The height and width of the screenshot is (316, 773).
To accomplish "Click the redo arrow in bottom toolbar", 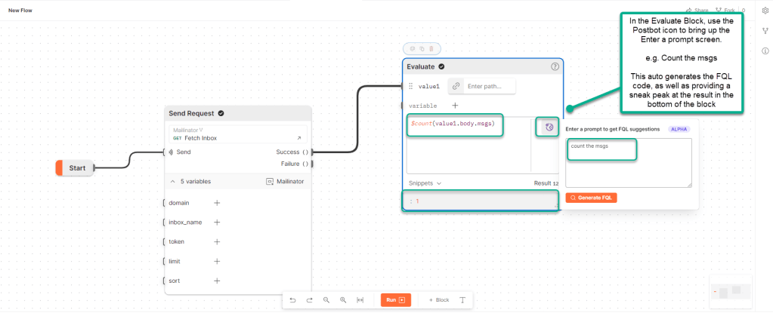I will (309, 300).
